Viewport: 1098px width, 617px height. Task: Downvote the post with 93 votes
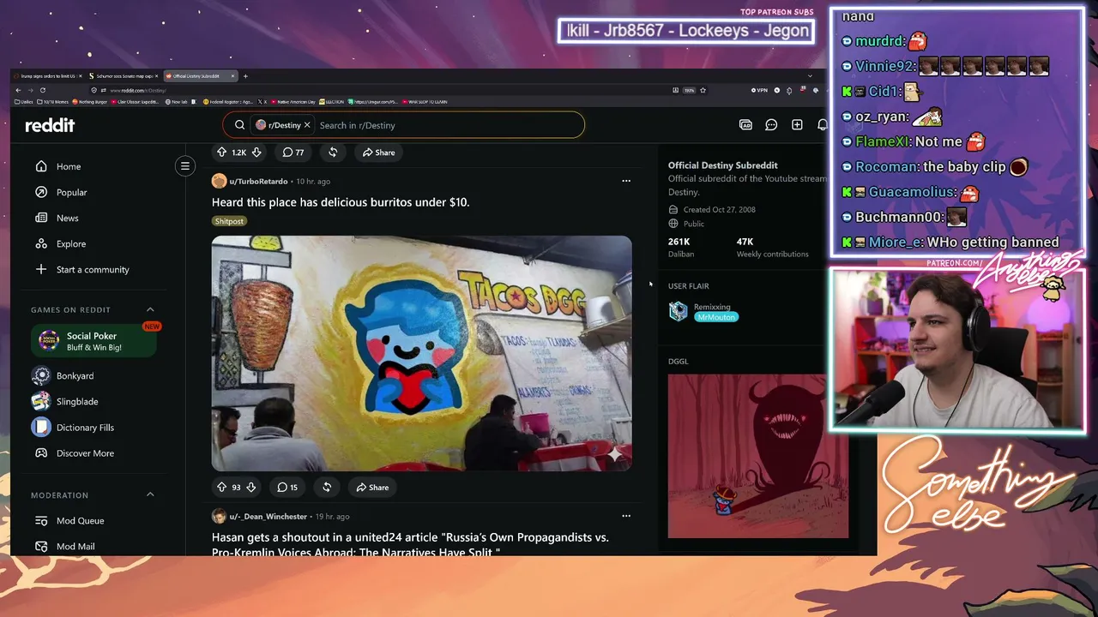pyautogui.click(x=250, y=488)
